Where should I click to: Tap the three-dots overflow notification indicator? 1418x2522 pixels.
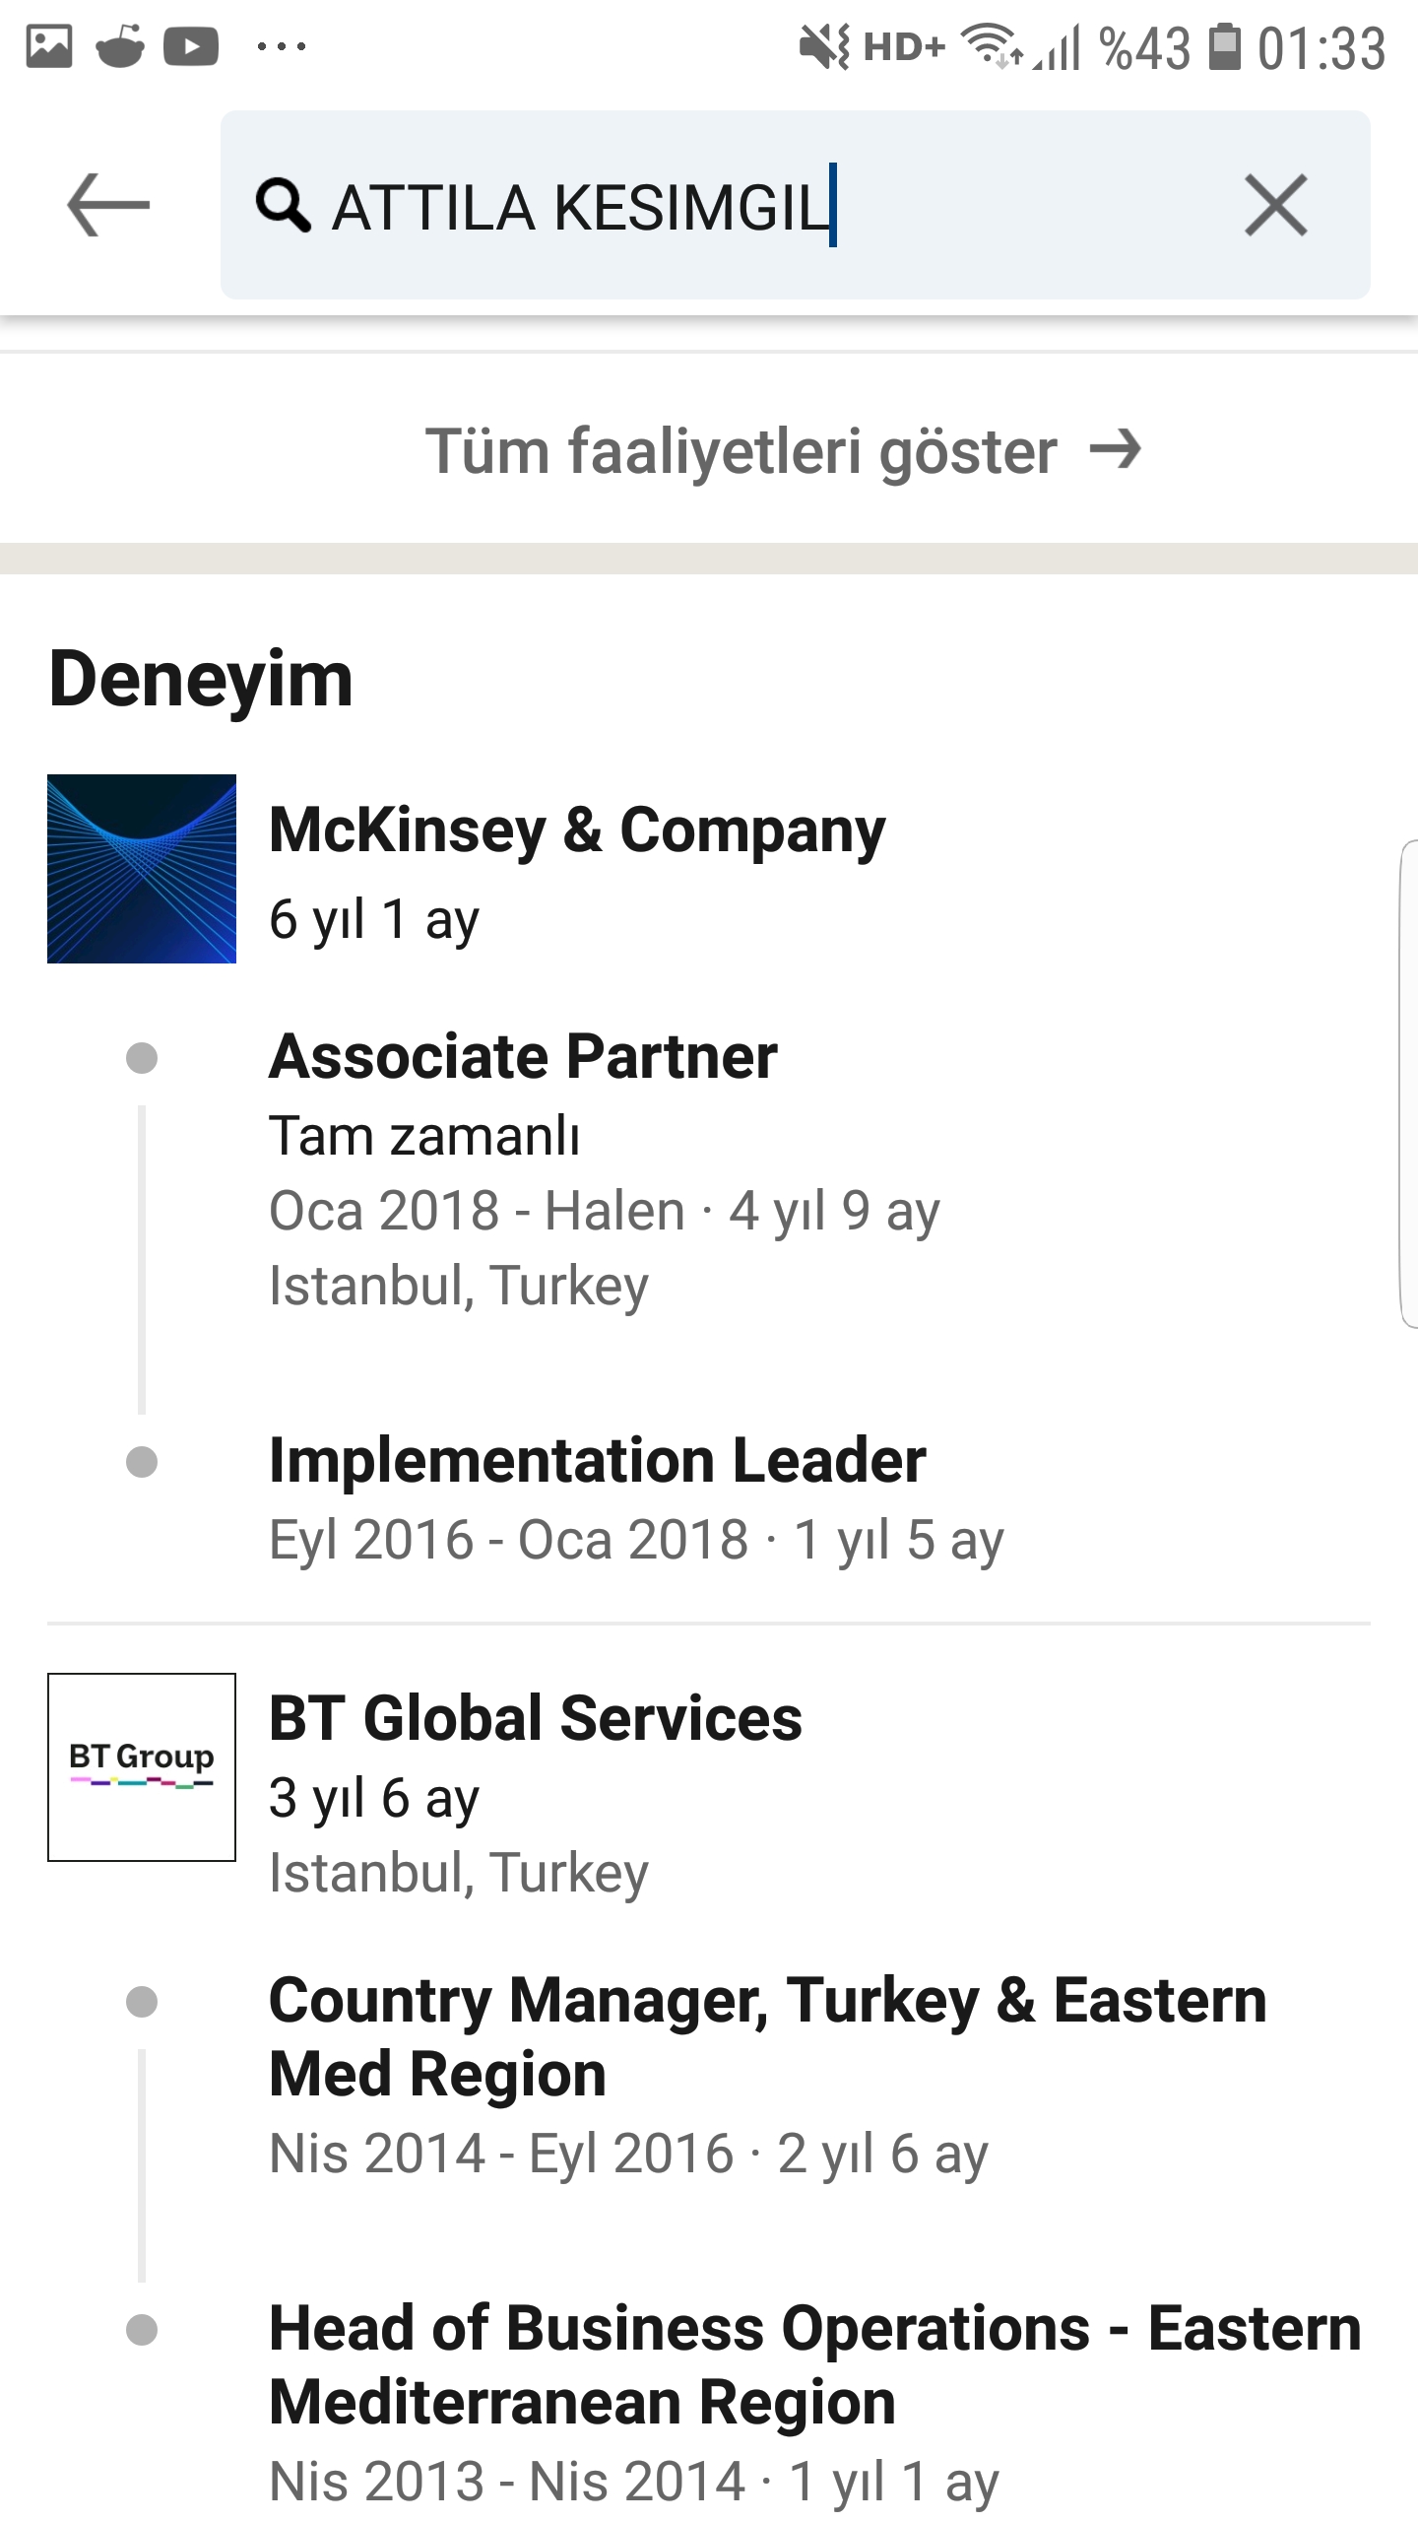click(x=282, y=46)
